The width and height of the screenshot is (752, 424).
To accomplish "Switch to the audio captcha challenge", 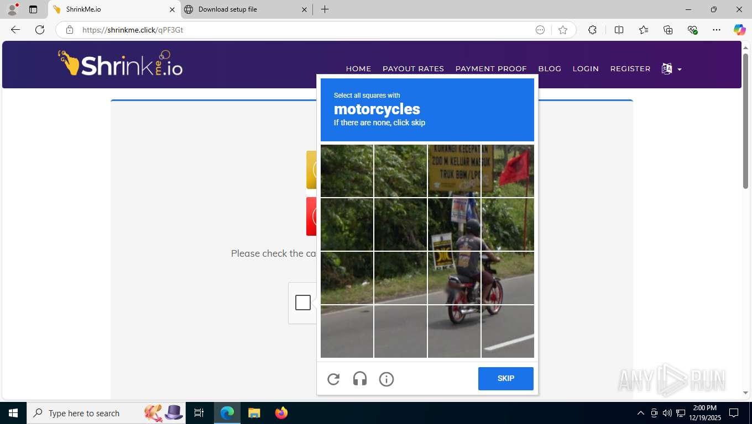I will [x=360, y=379].
